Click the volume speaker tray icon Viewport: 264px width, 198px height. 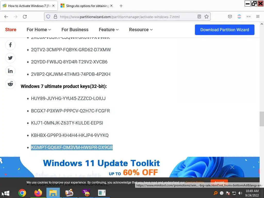point(240,193)
